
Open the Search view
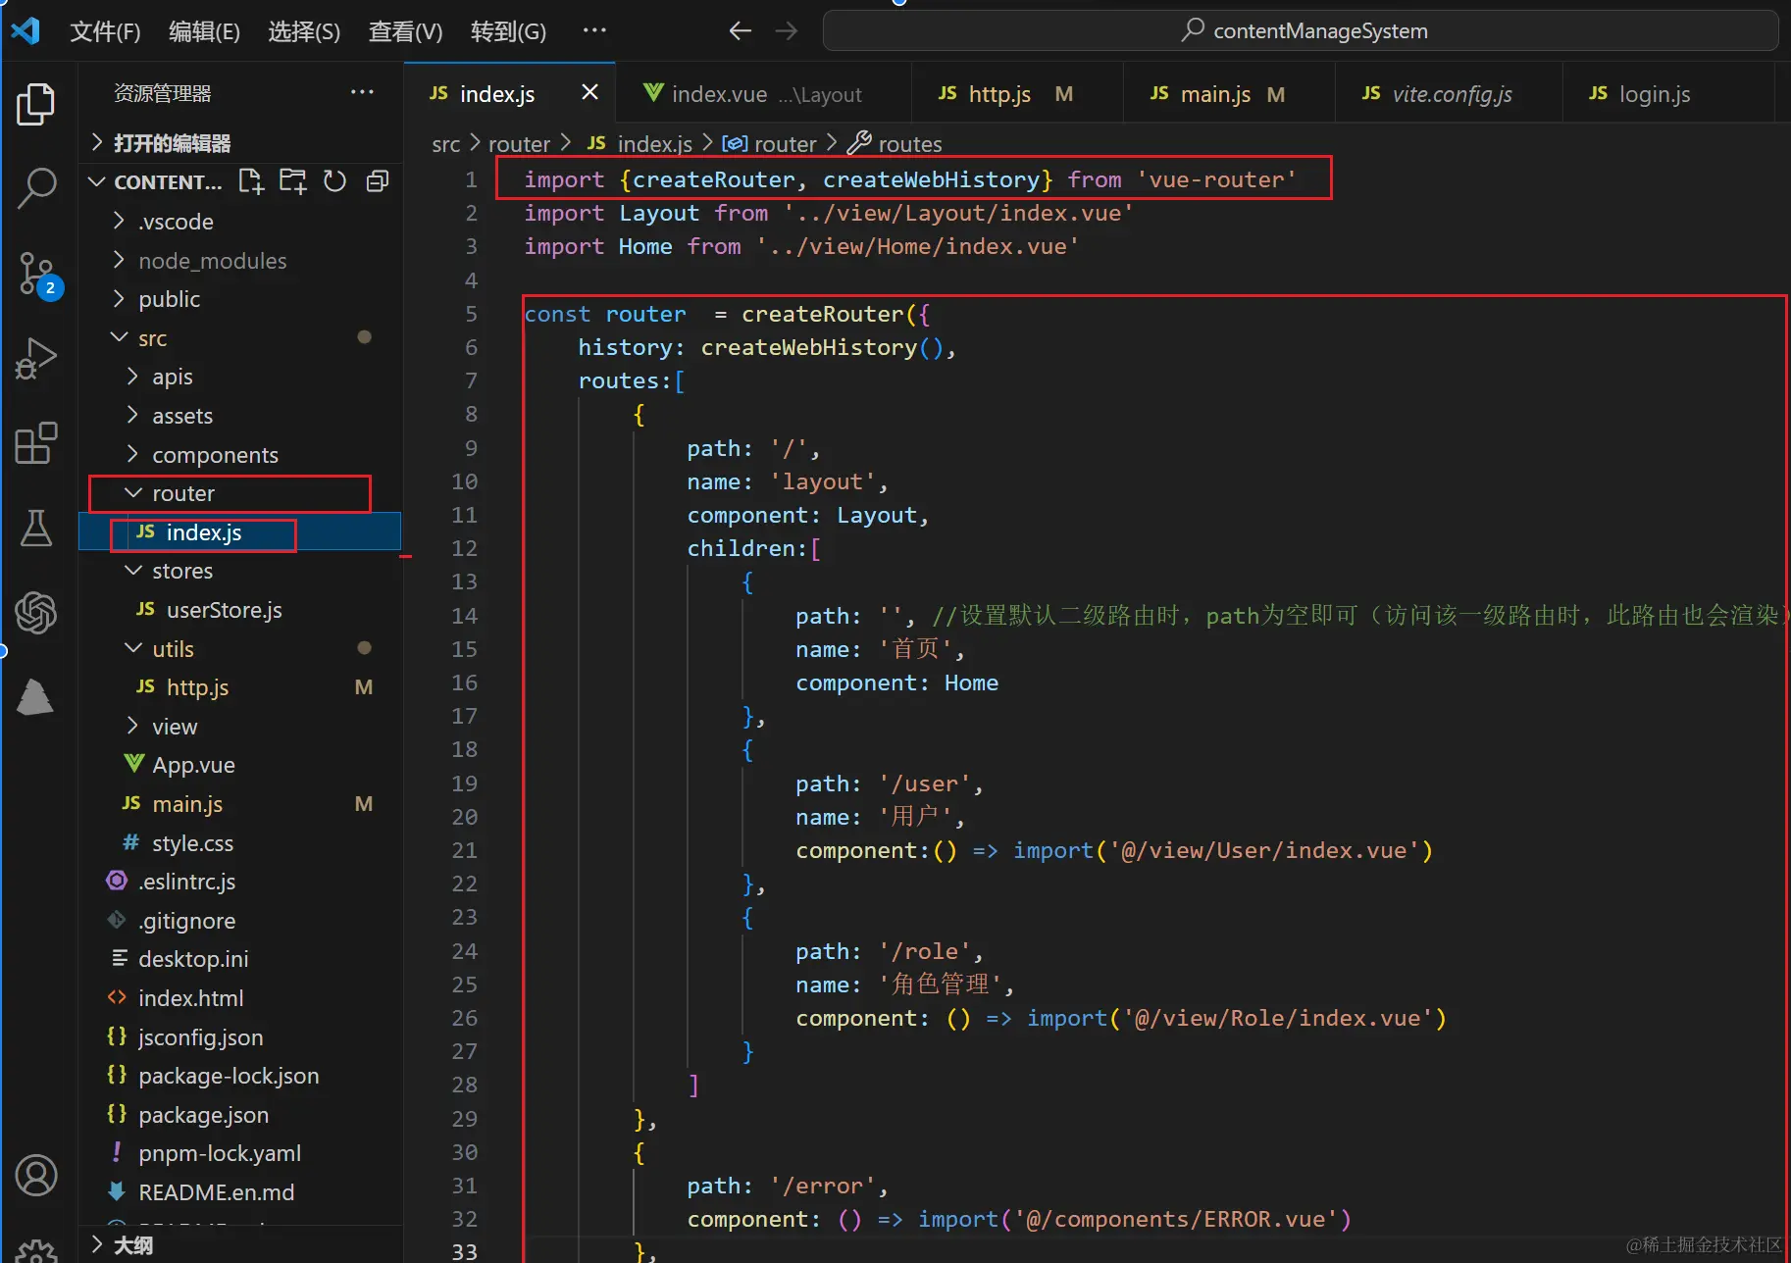click(36, 188)
